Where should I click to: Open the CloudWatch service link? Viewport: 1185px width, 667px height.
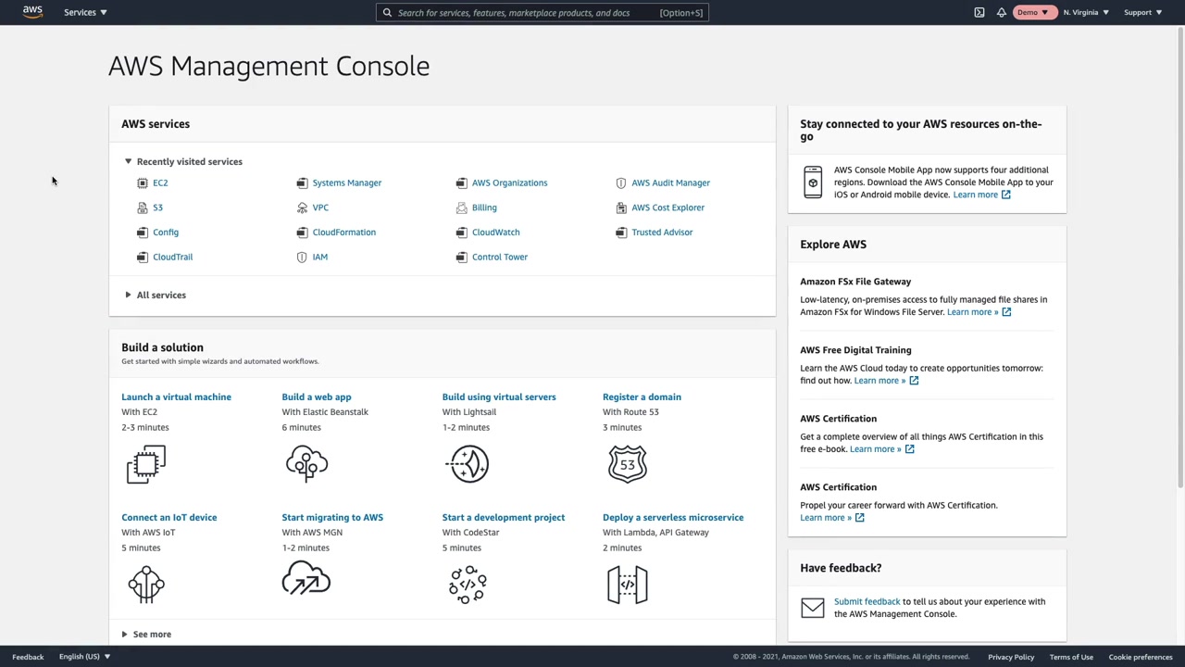[496, 233]
